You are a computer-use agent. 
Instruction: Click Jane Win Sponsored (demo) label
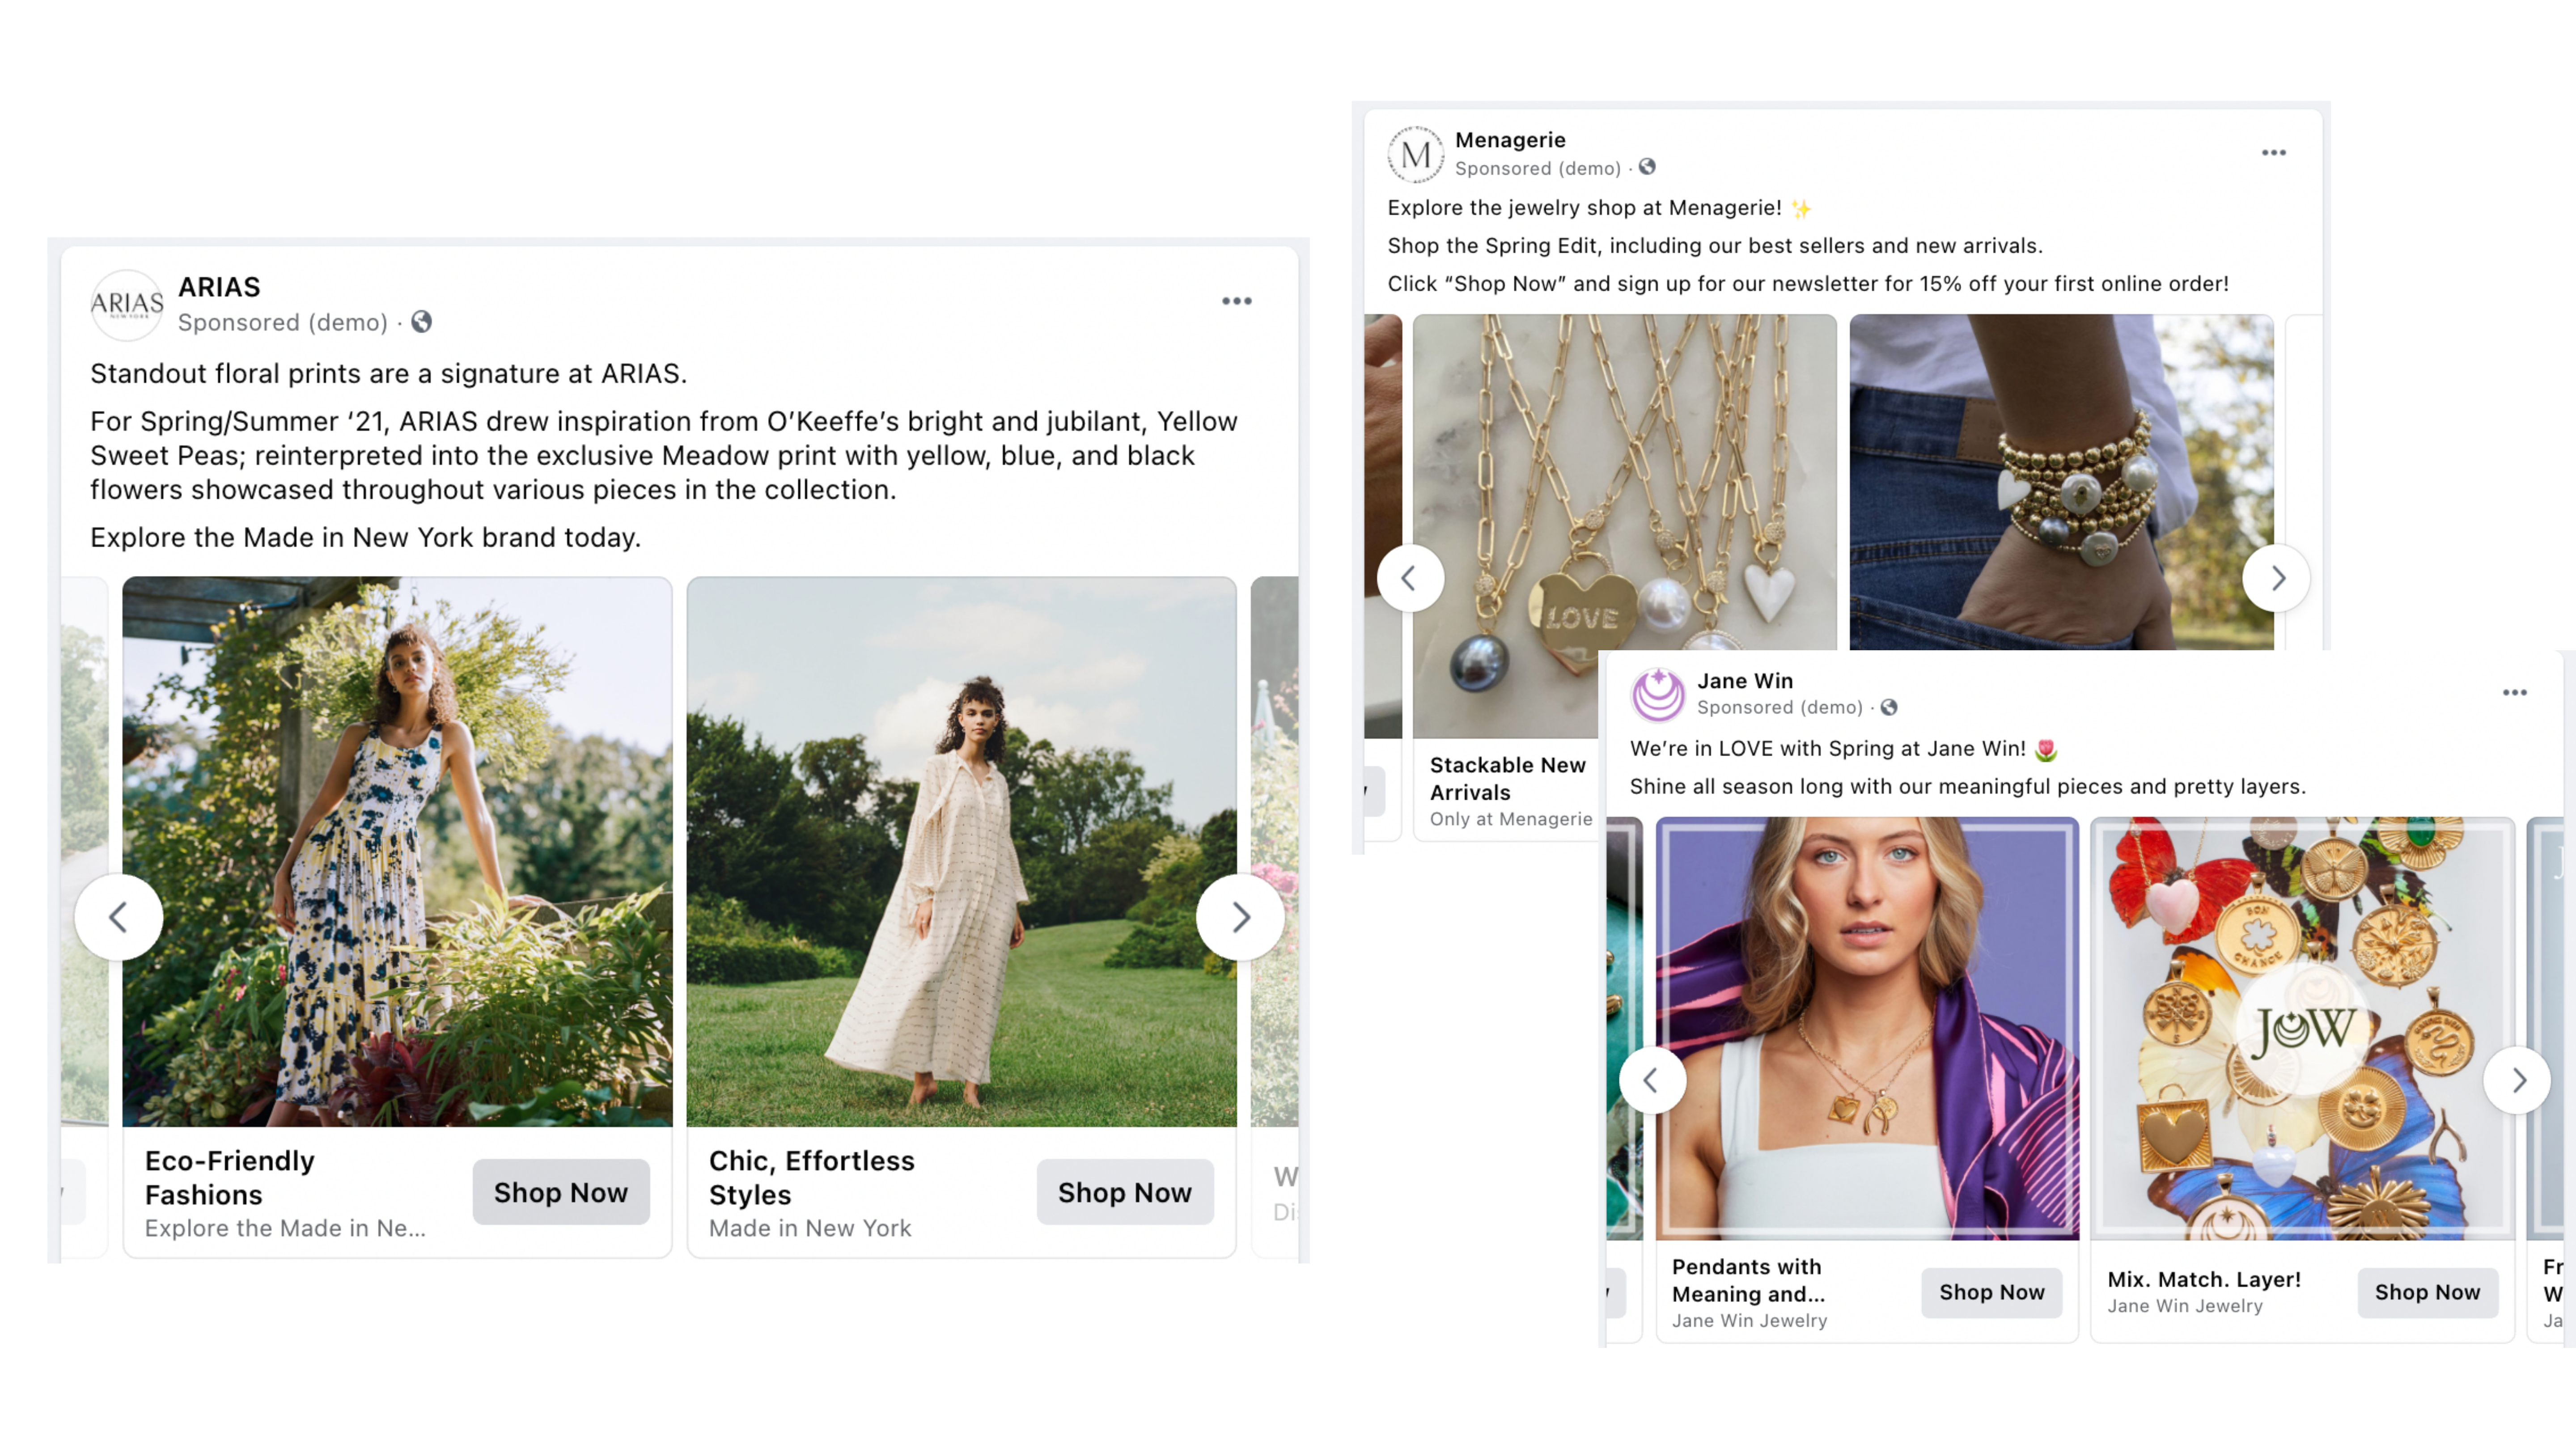(x=1780, y=708)
